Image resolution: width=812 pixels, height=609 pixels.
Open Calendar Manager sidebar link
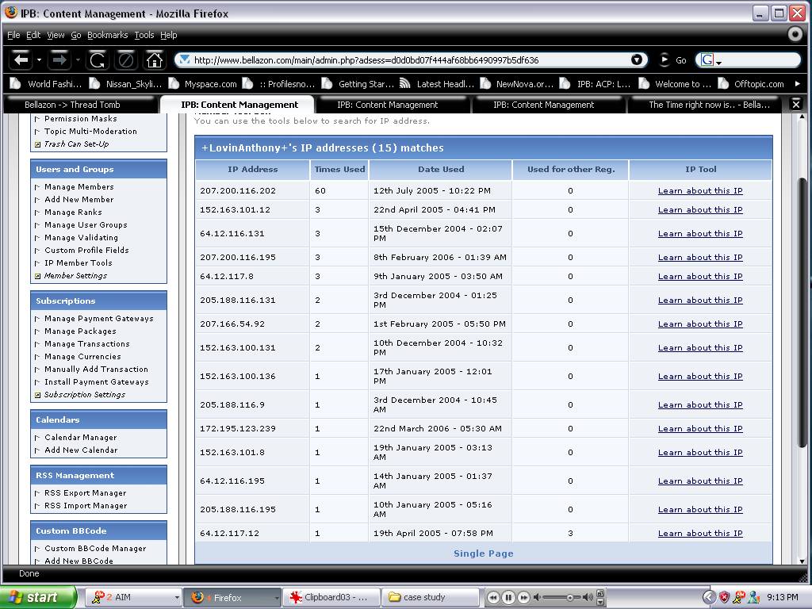(x=80, y=438)
